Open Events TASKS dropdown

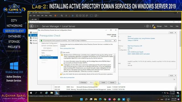(x=173, y=76)
